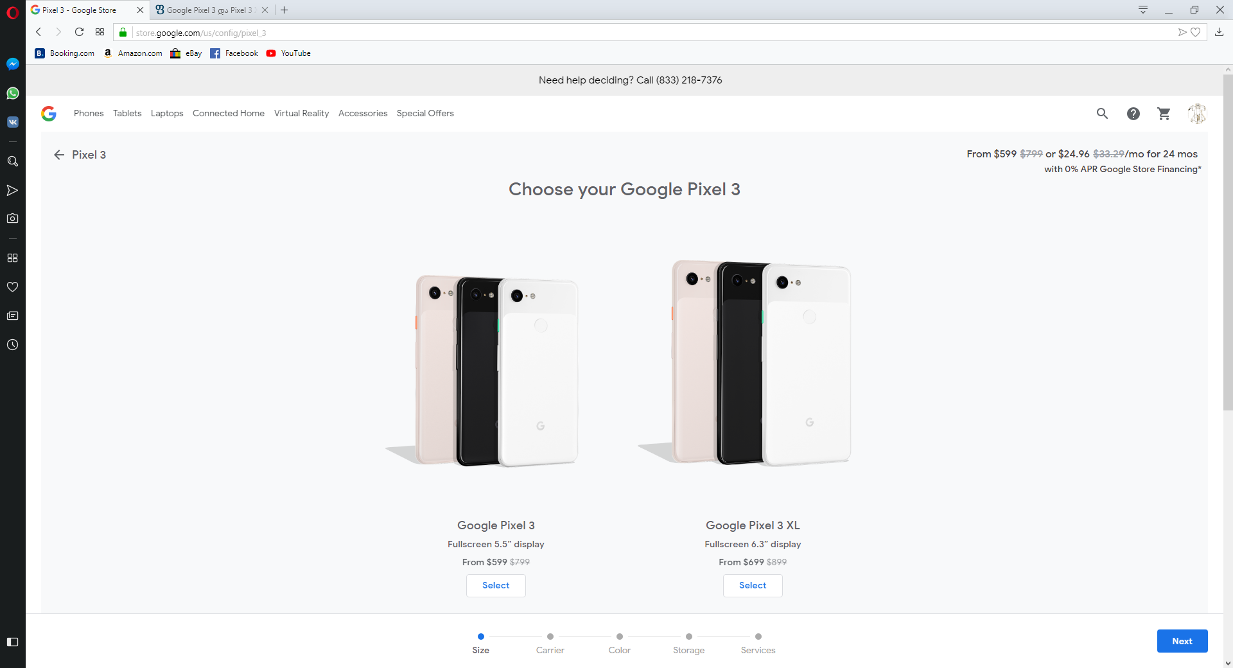The height and width of the screenshot is (668, 1233).
Task: Click the help question mark icon
Action: click(1133, 114)
